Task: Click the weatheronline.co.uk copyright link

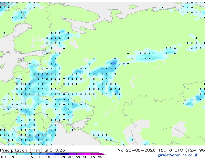Action: (x=178, y=155)
